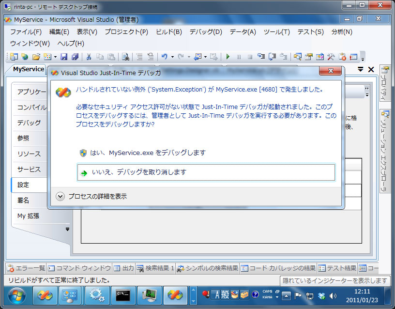Open the 出力 bottom panel tab
This screenshot has height=309, width=395.
coord(124,268)
